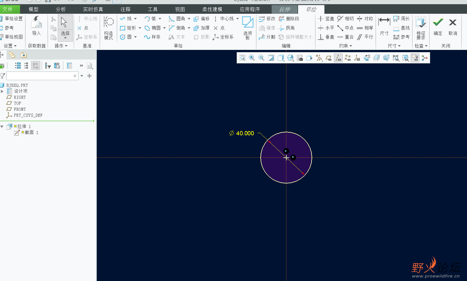Toggle model tree columns display button
This screenshot has width=467, height=281.
pos(36,66)
